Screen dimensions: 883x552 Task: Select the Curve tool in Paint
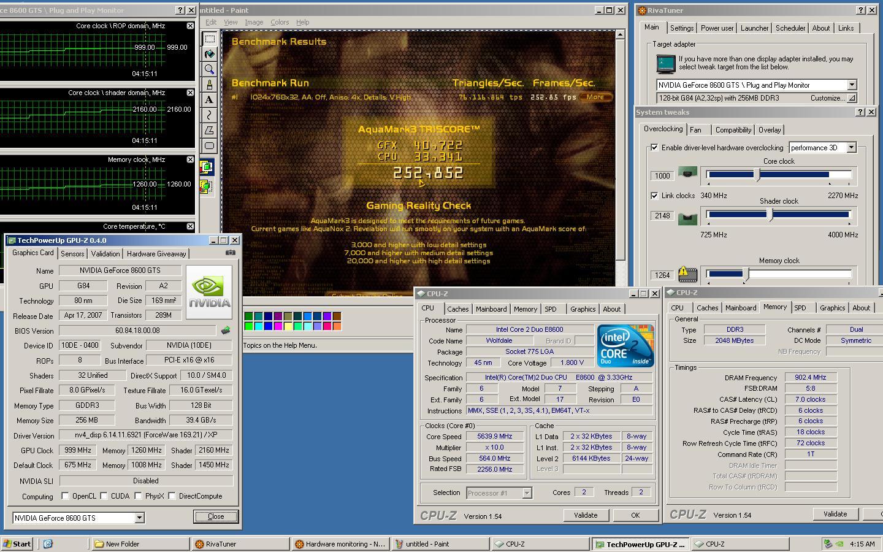209,115
